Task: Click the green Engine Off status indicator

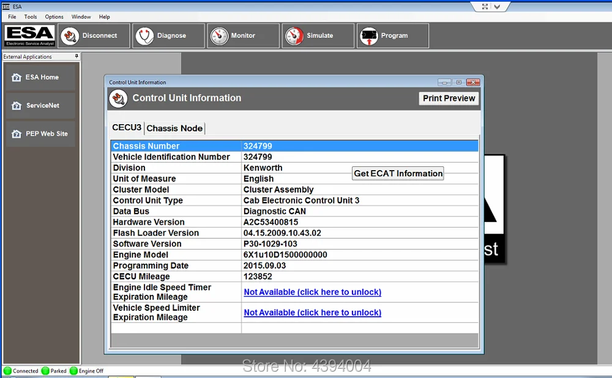Action: click(x=73, y=371)
